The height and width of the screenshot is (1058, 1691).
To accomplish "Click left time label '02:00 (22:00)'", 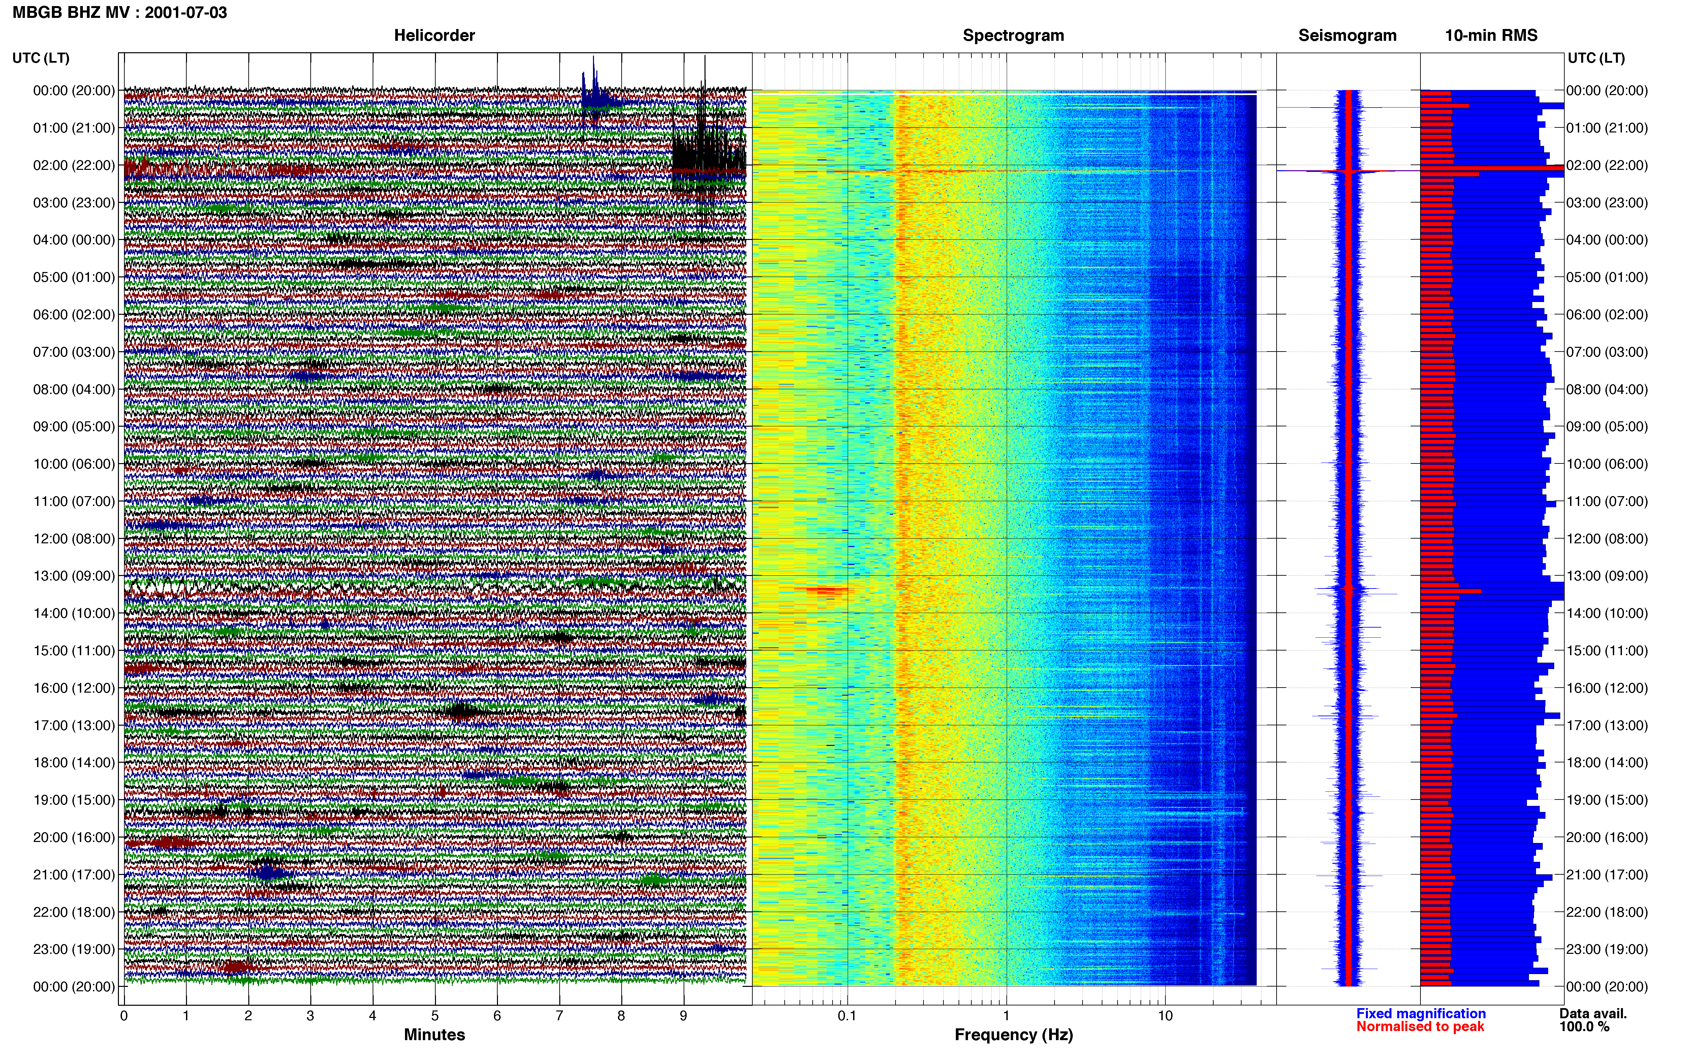I will point(73,165).
